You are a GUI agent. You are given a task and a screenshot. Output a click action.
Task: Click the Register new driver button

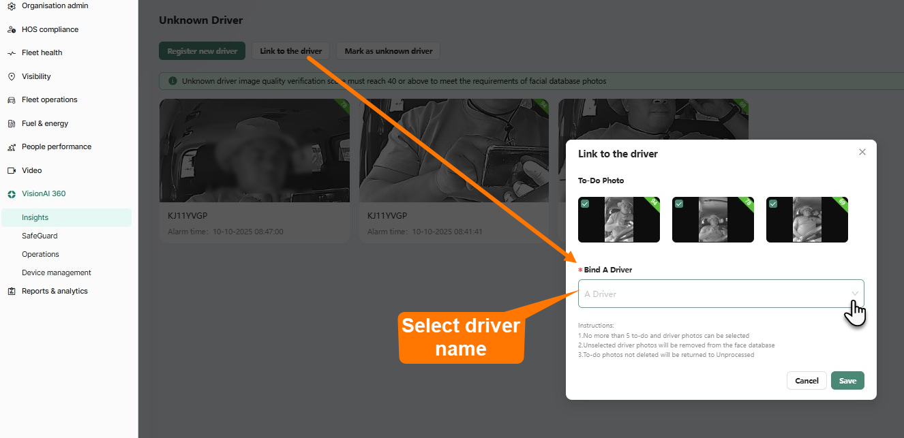coord(202,50)
